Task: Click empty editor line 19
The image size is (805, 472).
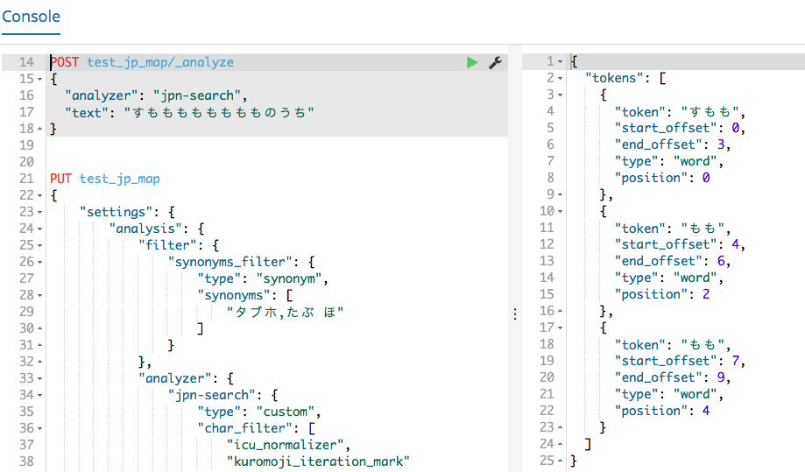Action: click(x=277, y=145)
